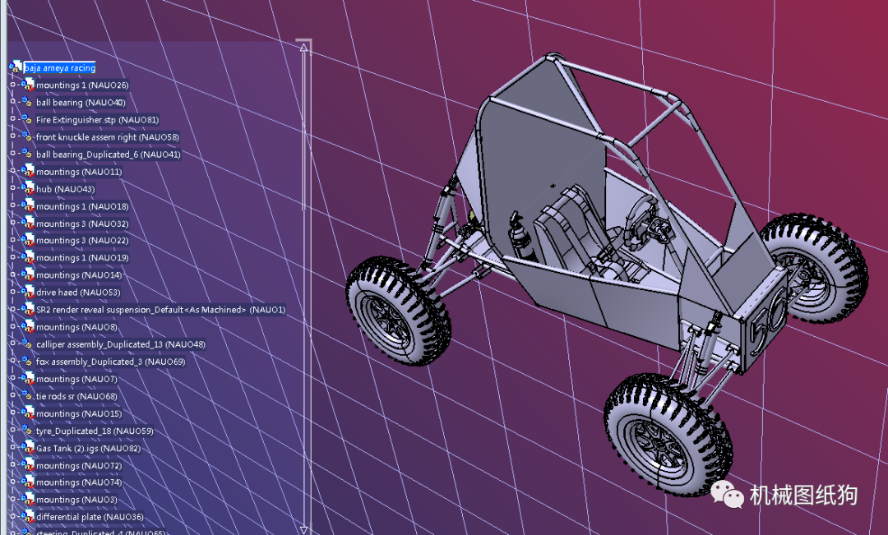
Task: Click the icon of ball bearing_Duplicated_6 (NAUO41)
Action: point(27,154)
